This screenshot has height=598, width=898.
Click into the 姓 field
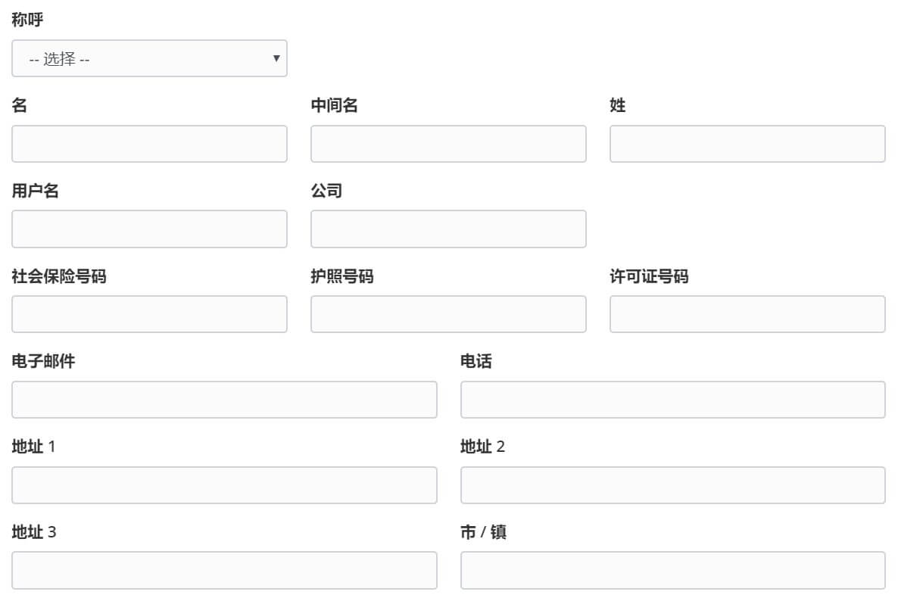pyautogui.click(x=747, y=144)
